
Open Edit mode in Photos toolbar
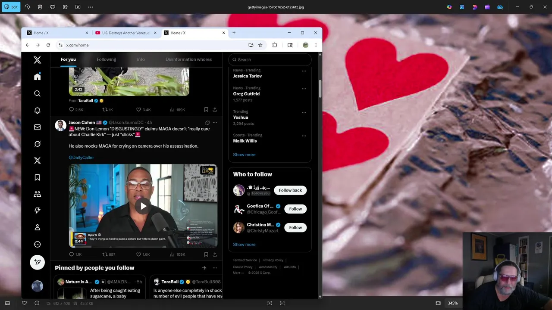coord(11,7)
